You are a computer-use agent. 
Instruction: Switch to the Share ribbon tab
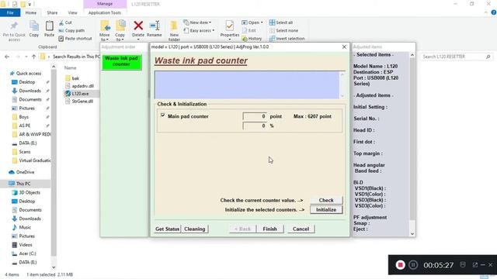tap(52, 12)
